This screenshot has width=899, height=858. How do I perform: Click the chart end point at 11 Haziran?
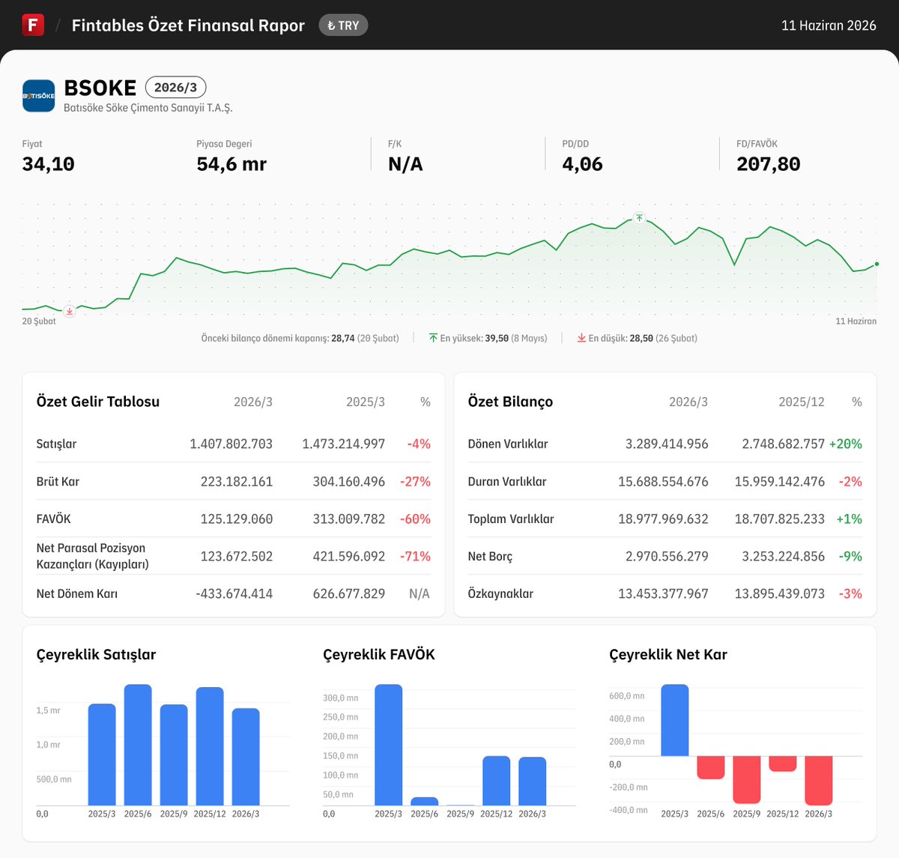pos(877,264)
